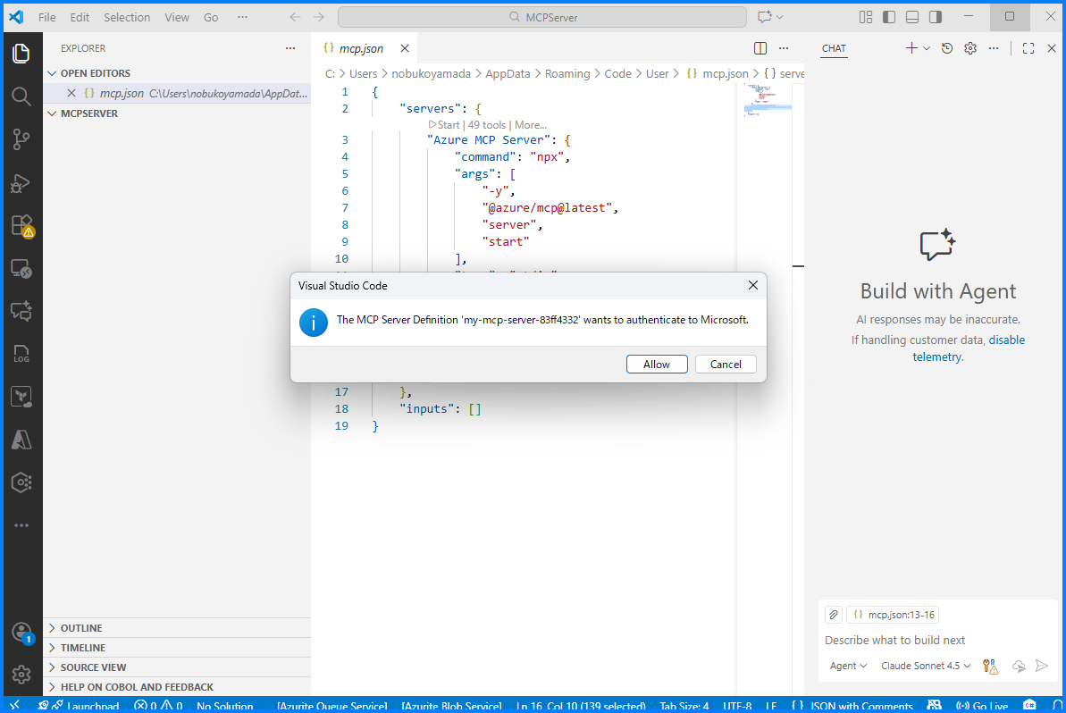Click Go Live in the status bar
Image resolution: width=1066 pixels, height=713 pixels.
[982, 706]
